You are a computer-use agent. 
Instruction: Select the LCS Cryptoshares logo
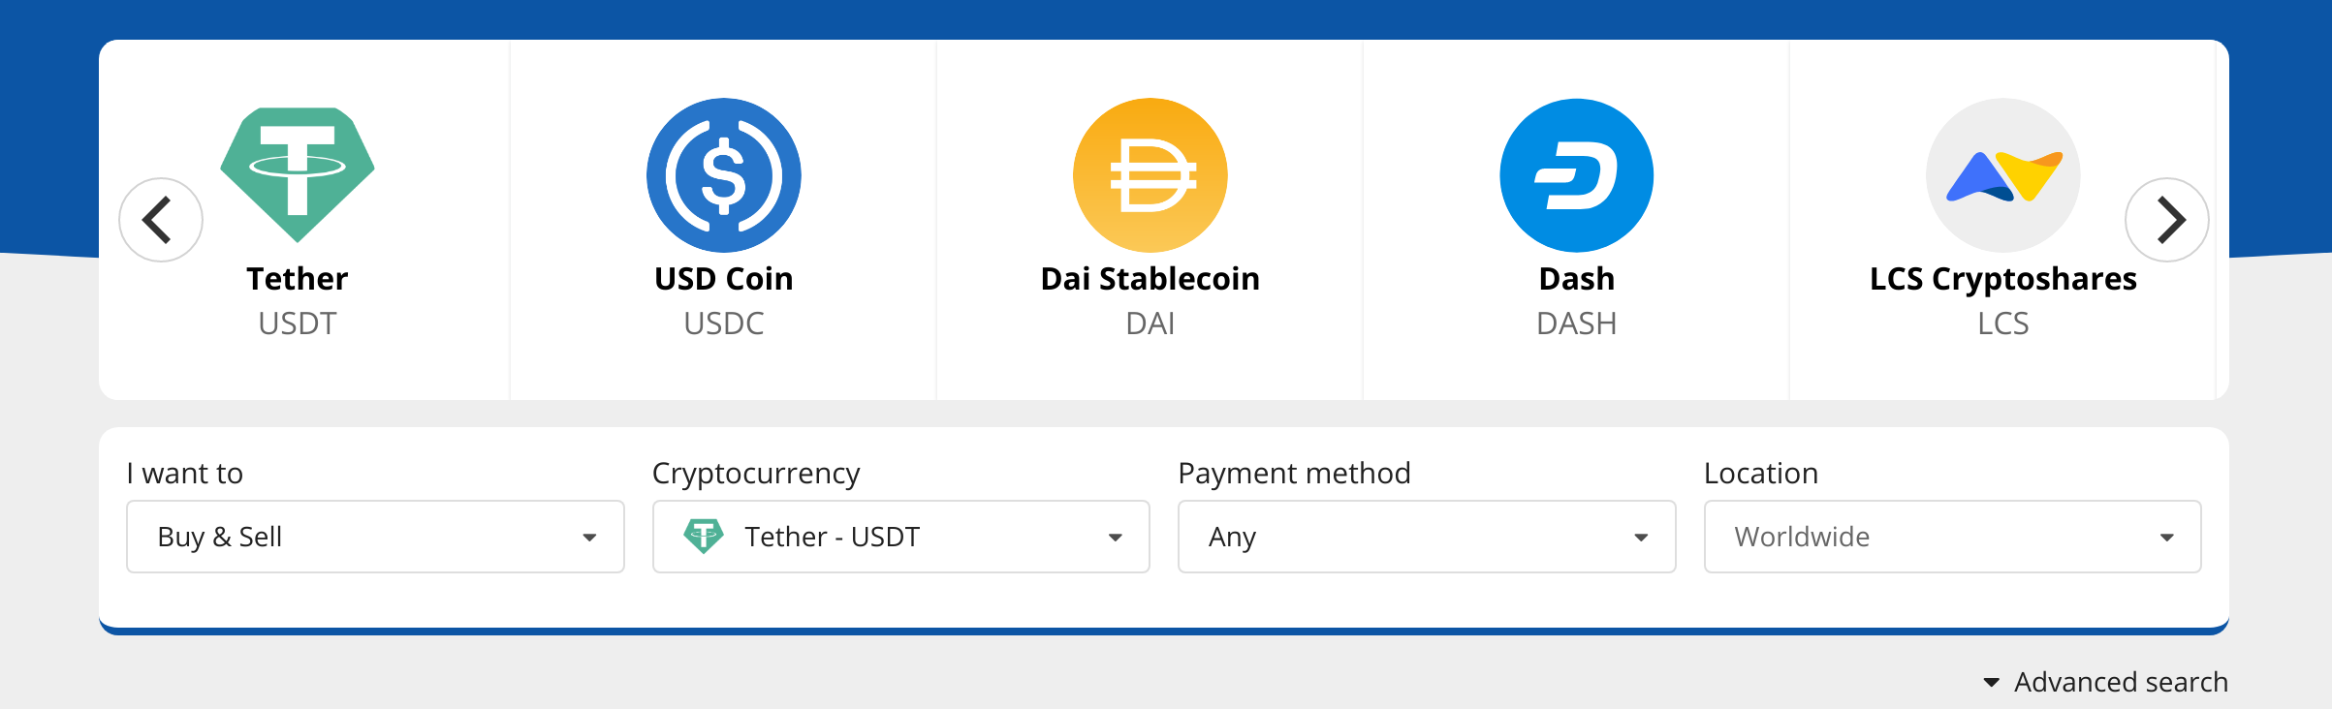point(2003,174)
